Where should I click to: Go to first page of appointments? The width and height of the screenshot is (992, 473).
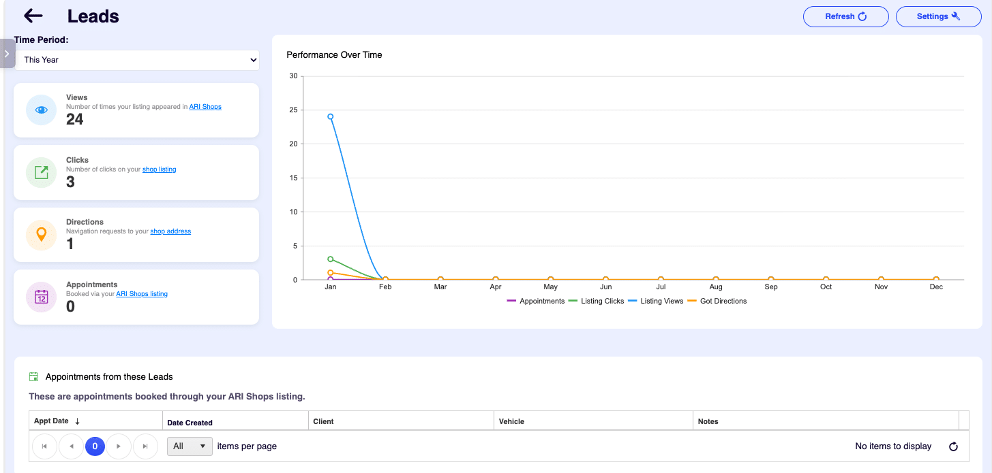[44, 446]
